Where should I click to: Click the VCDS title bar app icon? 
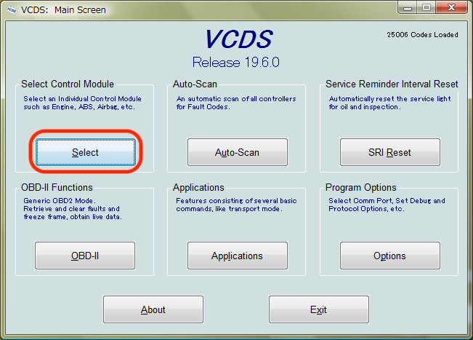[12, 10]
